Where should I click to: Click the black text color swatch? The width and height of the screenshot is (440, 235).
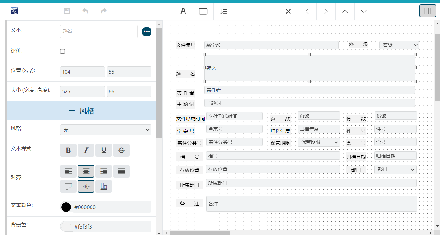66,207
